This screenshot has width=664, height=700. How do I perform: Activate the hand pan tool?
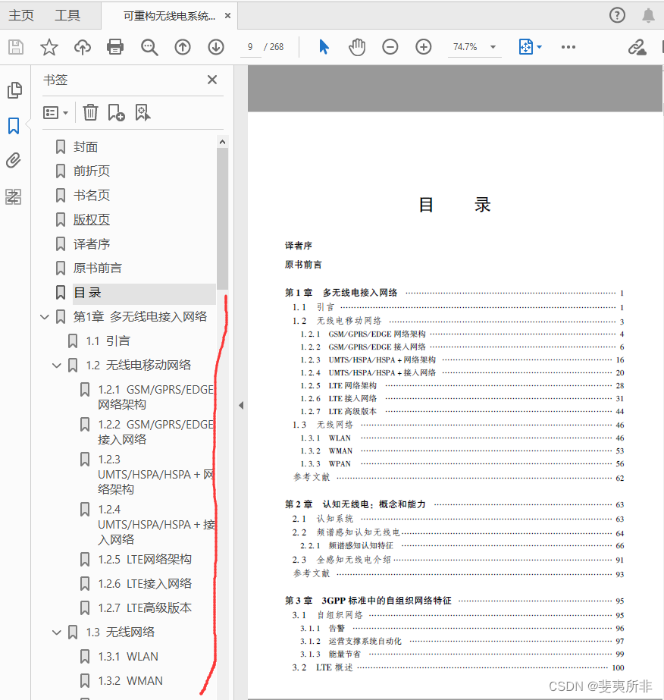click(x=357, y=47)
